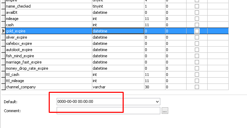Click the int type of ttl_mileage
This screenshot has width=247, height=128.
95,81
